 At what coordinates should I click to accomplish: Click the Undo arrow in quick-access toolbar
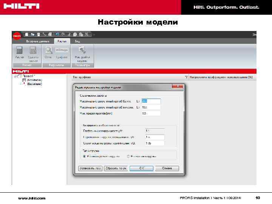pyautogui.click(x=57, y=34)
